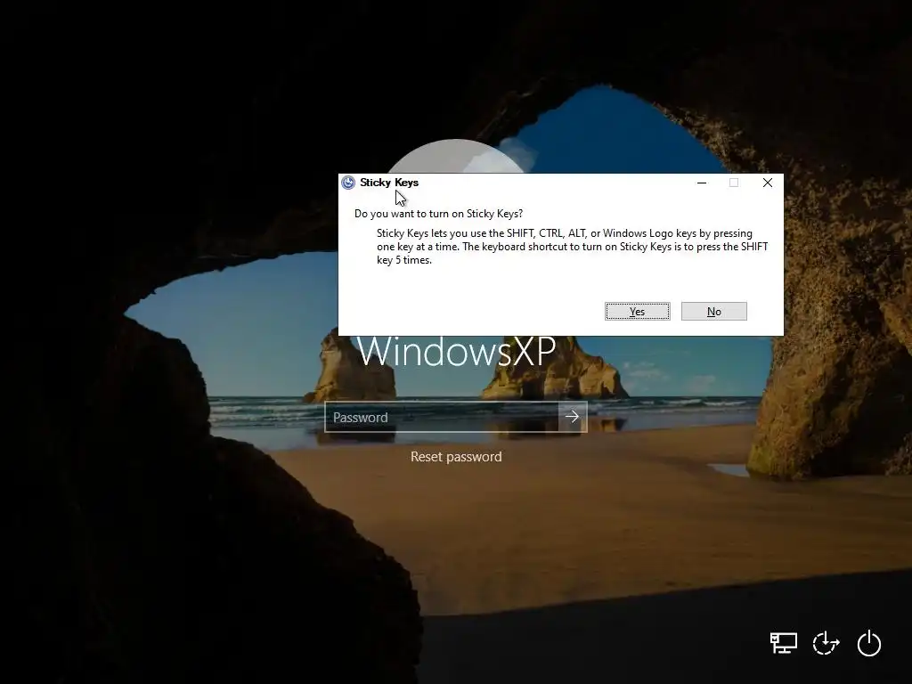Screen dimensions: 912x684
Task: Open Ease of Access options icon
Action: [826, 643]
